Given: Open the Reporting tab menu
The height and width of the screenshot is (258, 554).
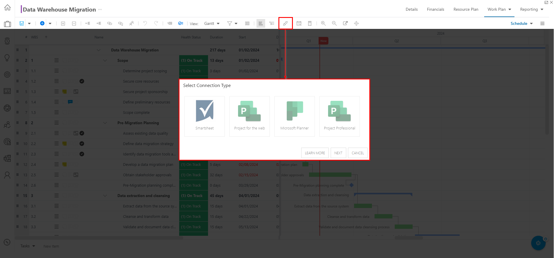Looking at the screenshot, I should tap(531, 9).
